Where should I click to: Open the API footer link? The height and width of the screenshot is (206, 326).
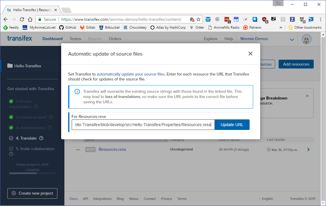(85, 199)
